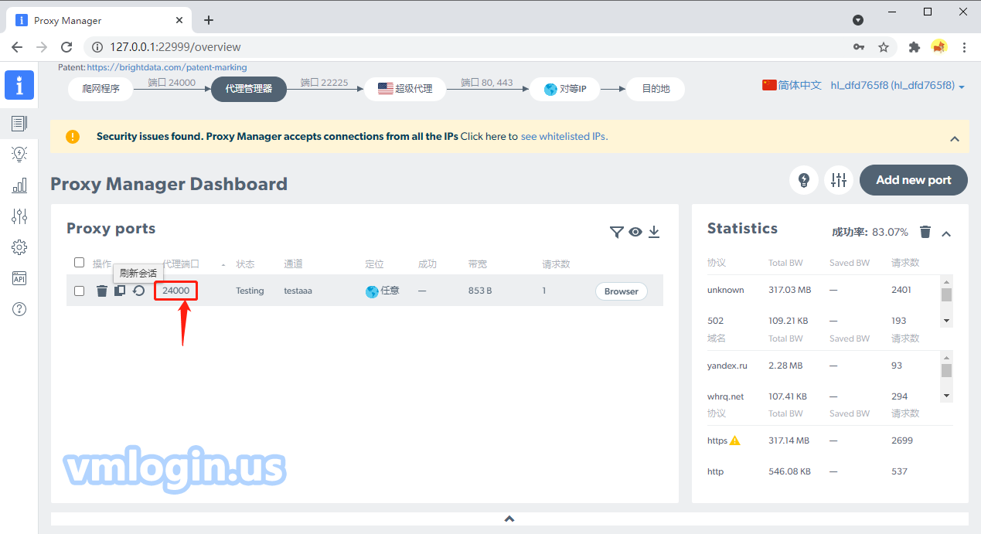
Task: Toggle column visibility eye icon
Action: click(635, 232)
